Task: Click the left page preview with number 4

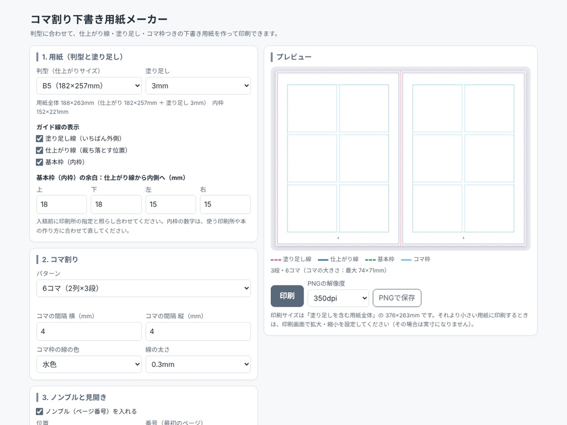Action: pyautogui.click(x=338, y=159)
